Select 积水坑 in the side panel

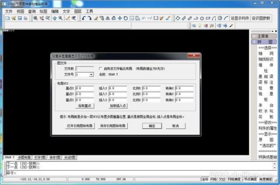(x=266, y=111)
